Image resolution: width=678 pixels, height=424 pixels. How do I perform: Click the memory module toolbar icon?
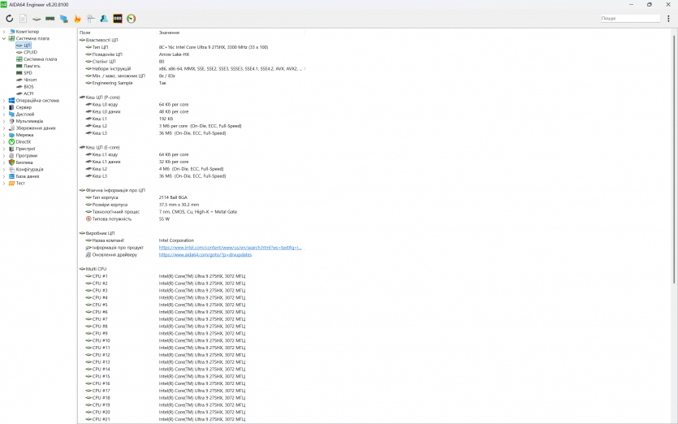pyautogui.click(x=50, y=18)
